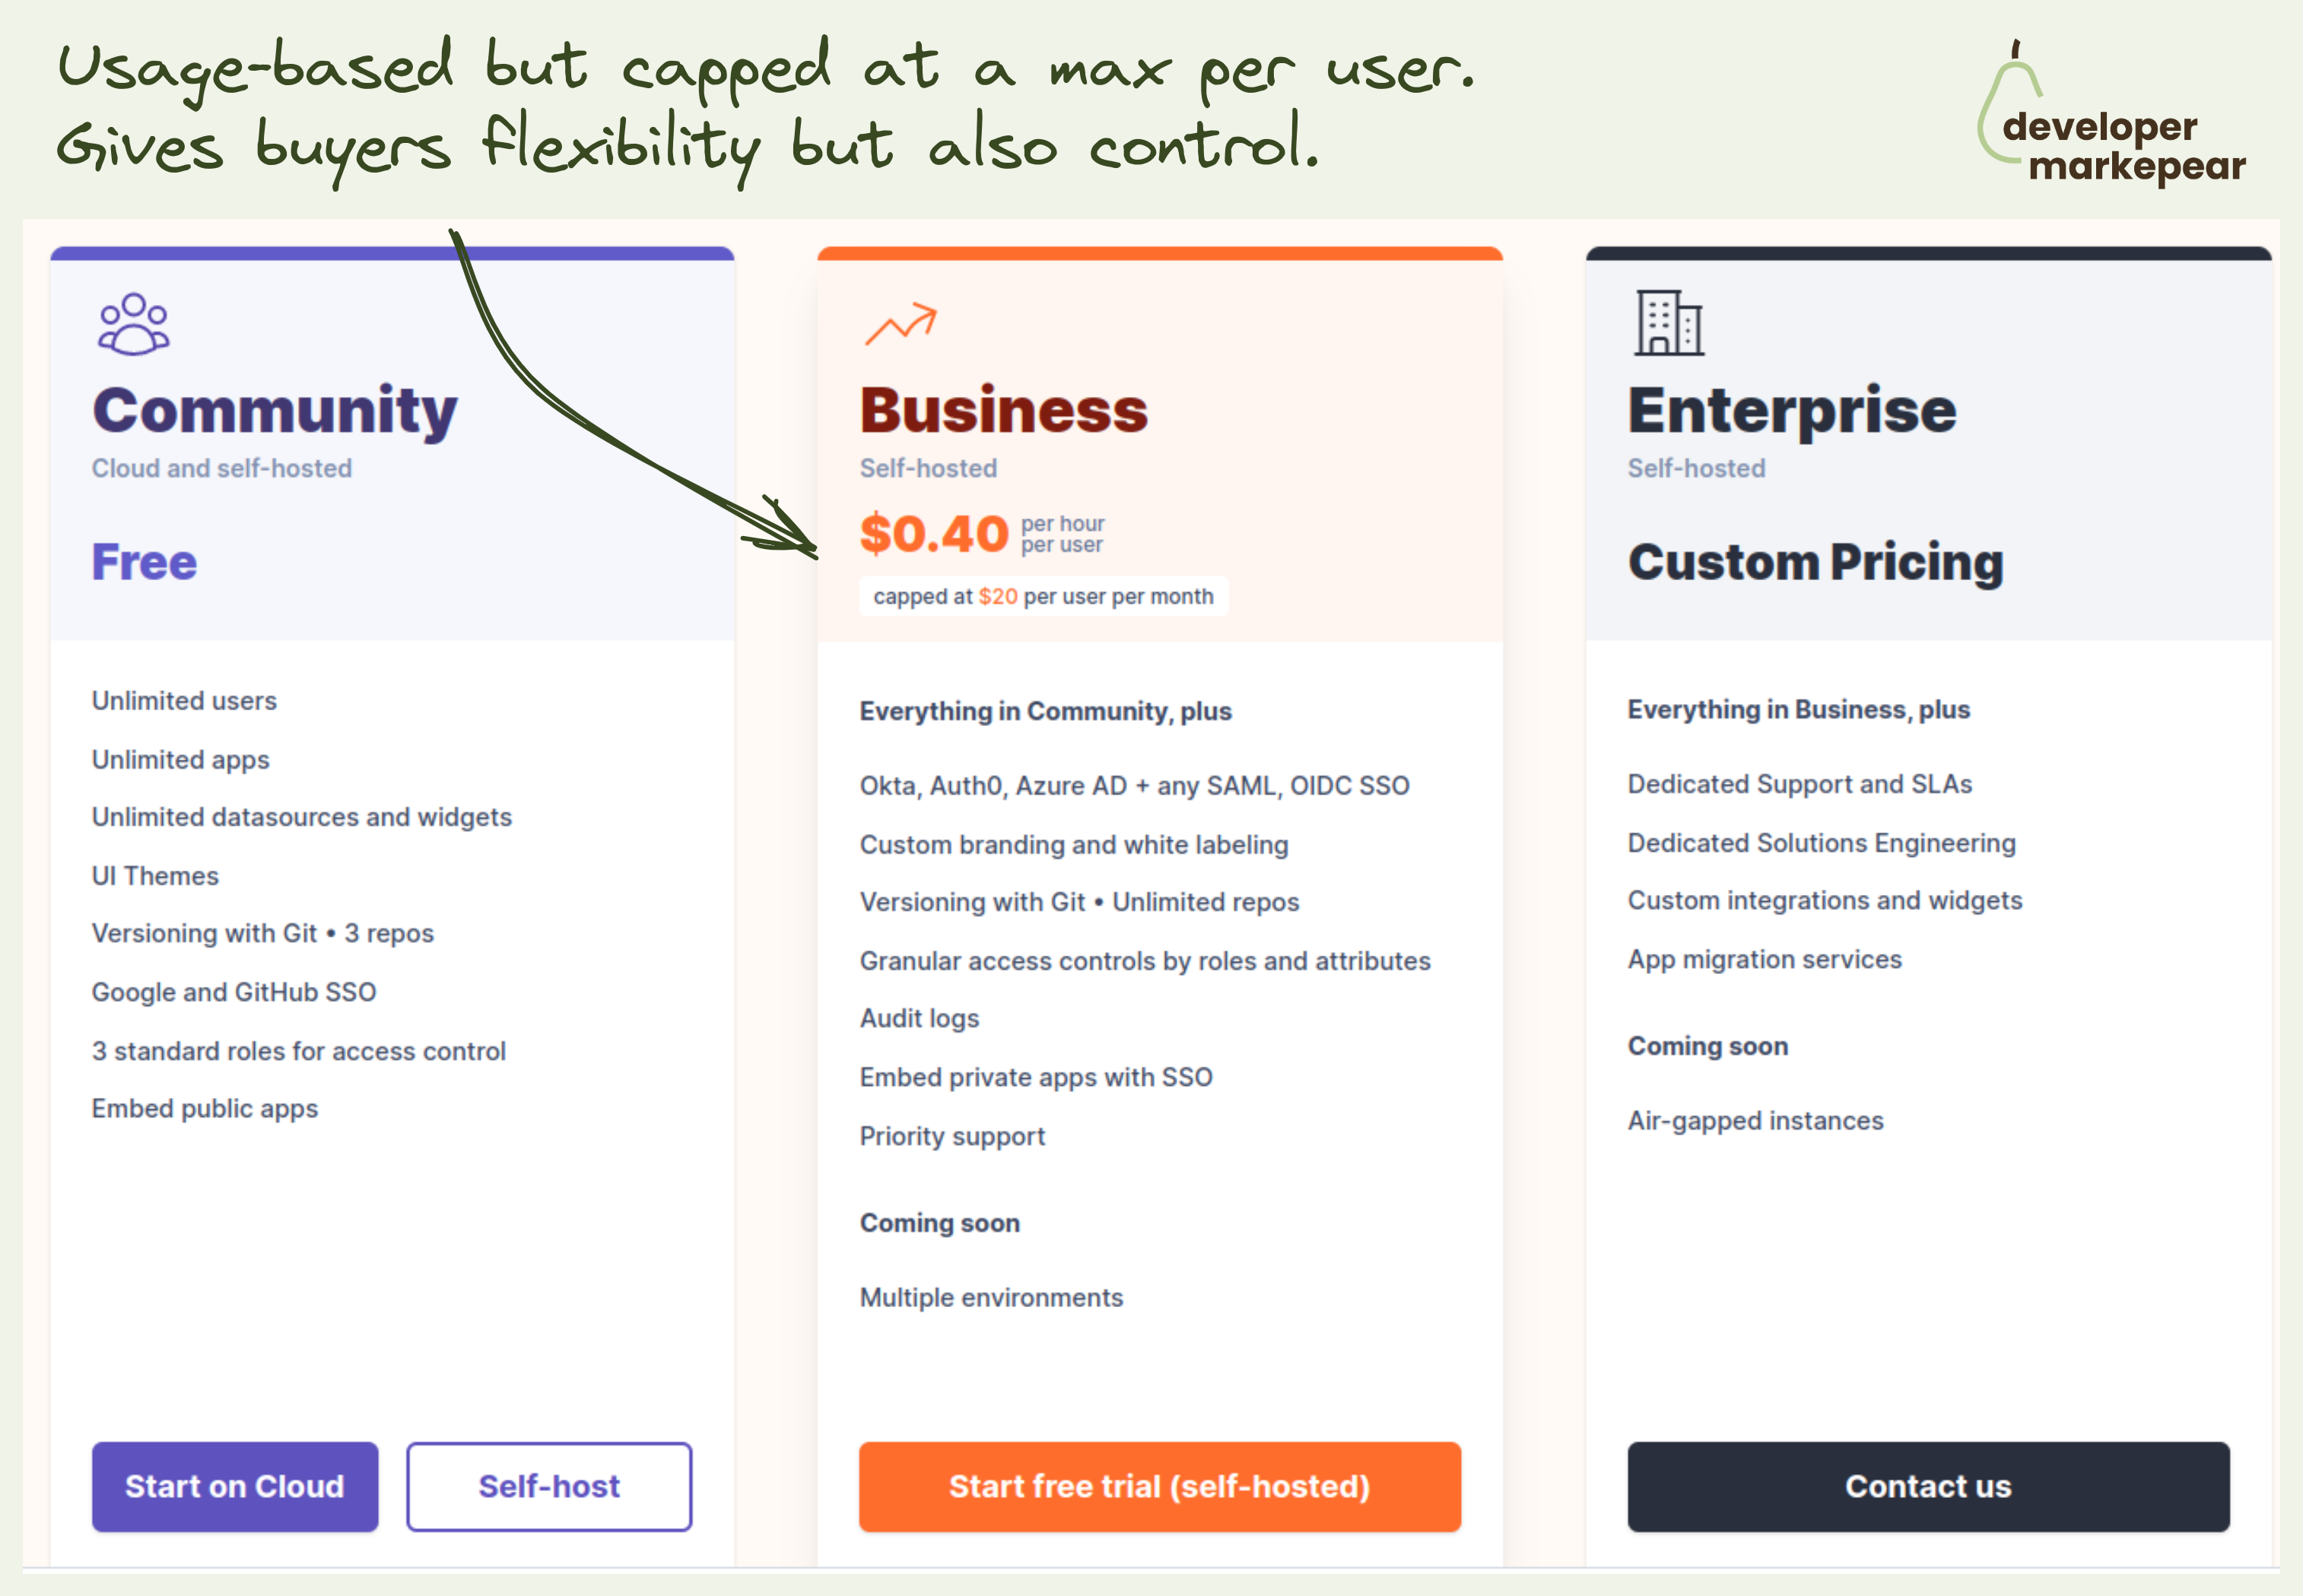This screenshot has width=2303, height=1596.
Task: Select the Business plan heading
Action: [x=1004, y=410]
